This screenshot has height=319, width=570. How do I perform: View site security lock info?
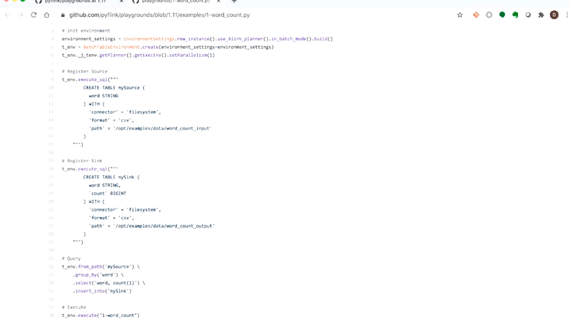63,15
